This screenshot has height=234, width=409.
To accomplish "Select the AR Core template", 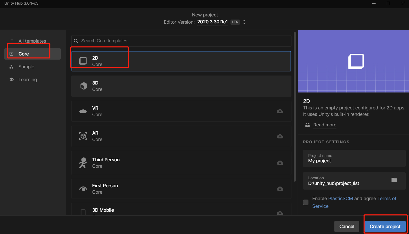I will (181, 136).
